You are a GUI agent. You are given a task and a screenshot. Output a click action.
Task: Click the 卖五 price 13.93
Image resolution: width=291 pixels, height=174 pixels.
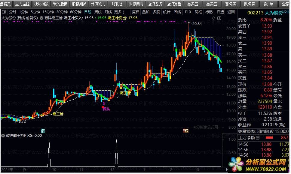267,26
